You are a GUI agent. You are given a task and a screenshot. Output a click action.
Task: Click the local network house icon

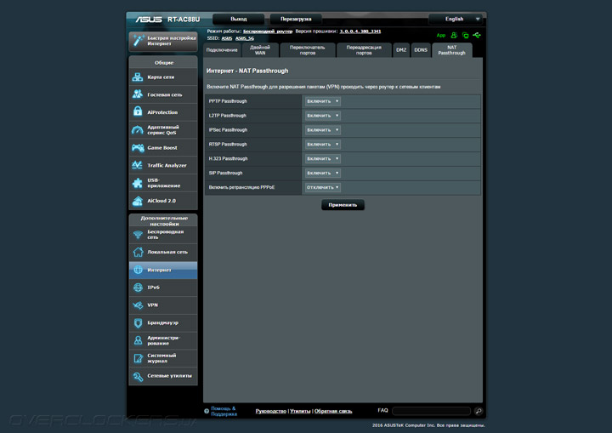click(138, 252)
